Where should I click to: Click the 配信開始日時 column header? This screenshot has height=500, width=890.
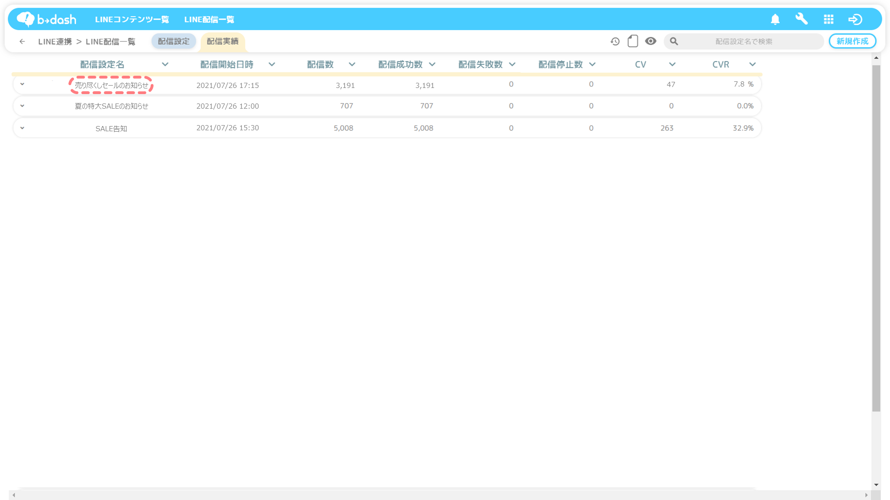click(227, 64)
